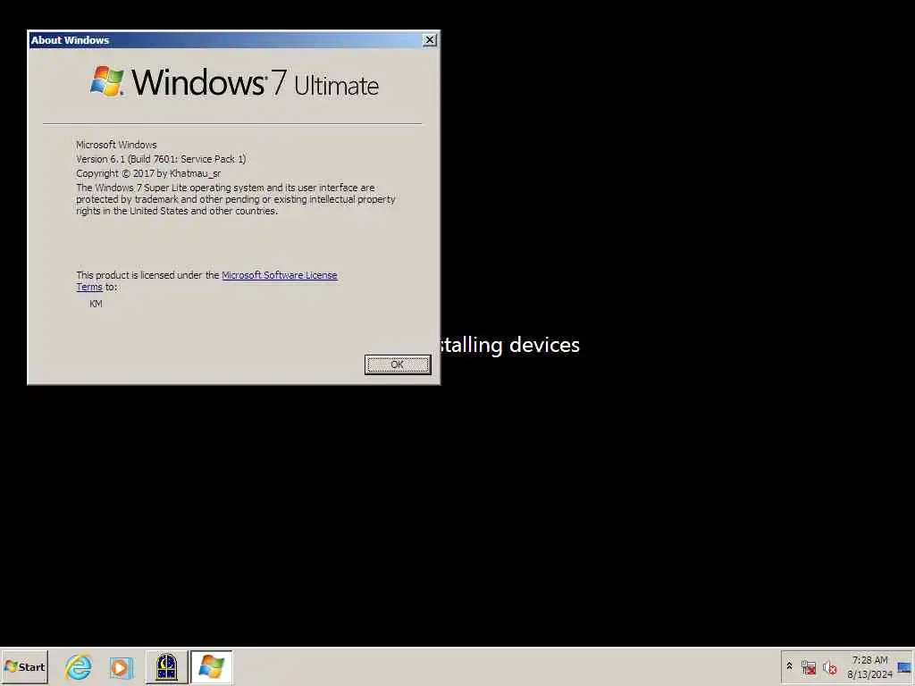Click the Microsoft Windows label
Image resolution: width=915 pixels, height=686 pixels.
point(116,145)
